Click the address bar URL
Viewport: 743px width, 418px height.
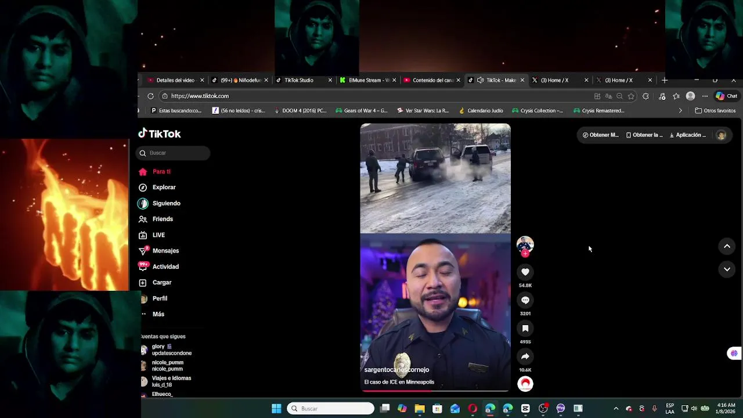click(200, 96)
